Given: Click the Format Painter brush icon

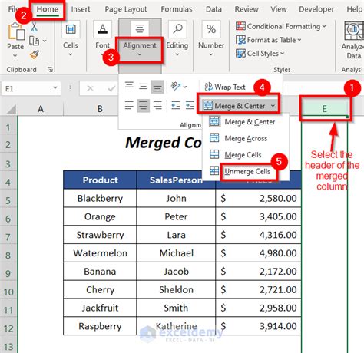Looking at the screenshot, I should (35, 54).
